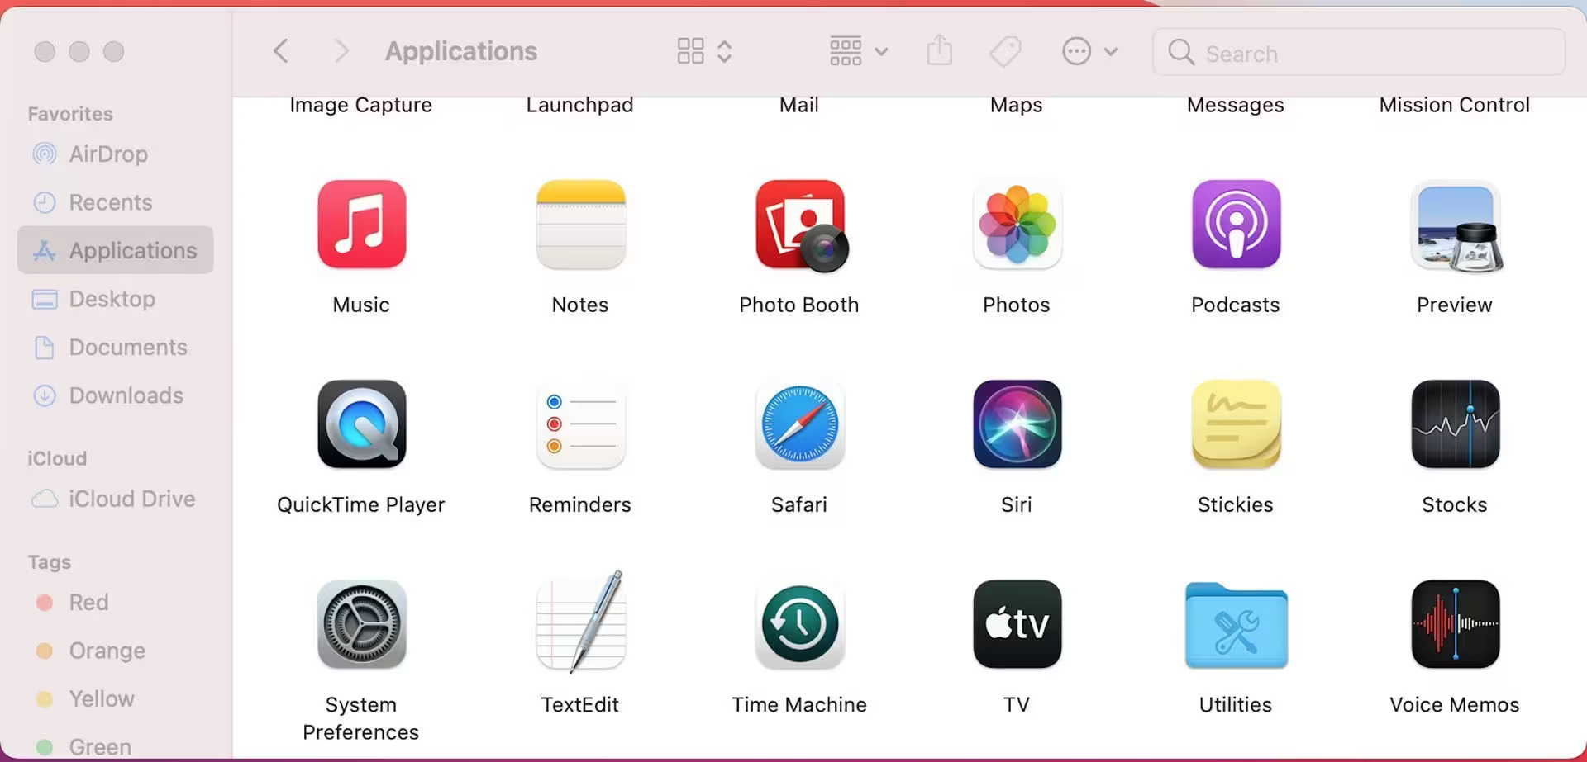Open Recents in the sidebar

click(x=116, y=202)
